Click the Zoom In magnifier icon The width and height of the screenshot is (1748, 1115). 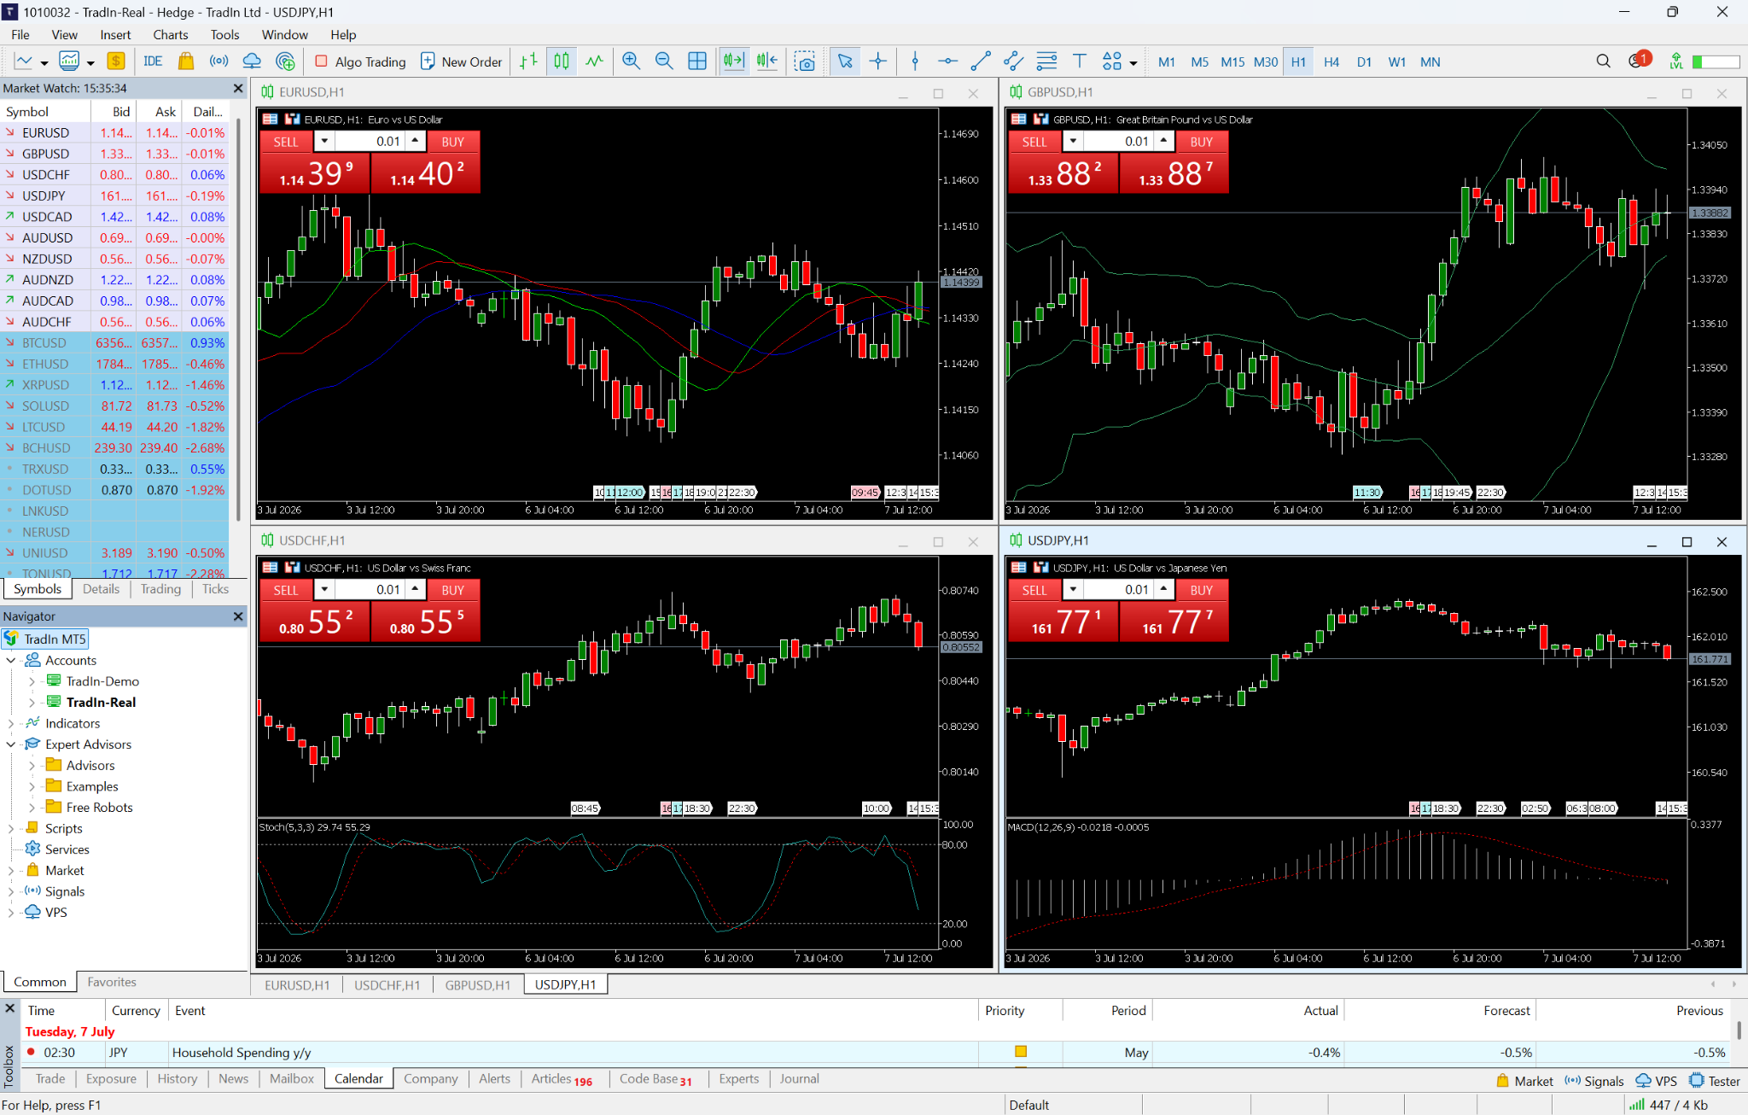pyautogui.click(x=631, y=61)
